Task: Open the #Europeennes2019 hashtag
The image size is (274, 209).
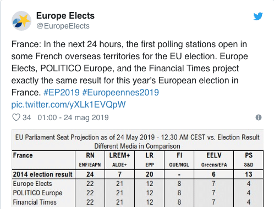Action: pos(120,92)
